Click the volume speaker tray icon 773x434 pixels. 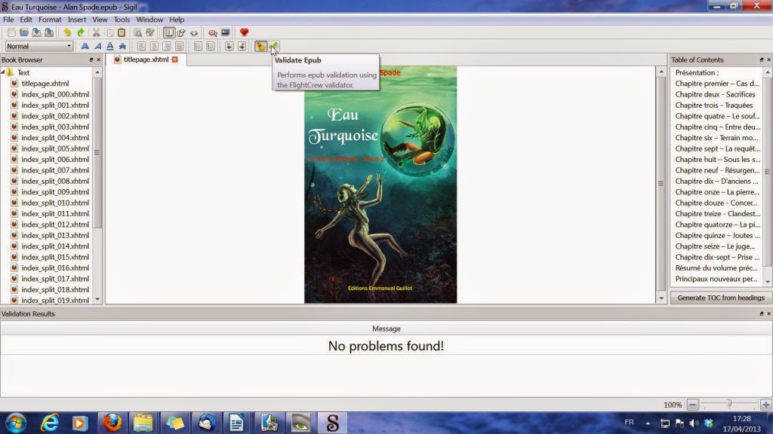694,423
